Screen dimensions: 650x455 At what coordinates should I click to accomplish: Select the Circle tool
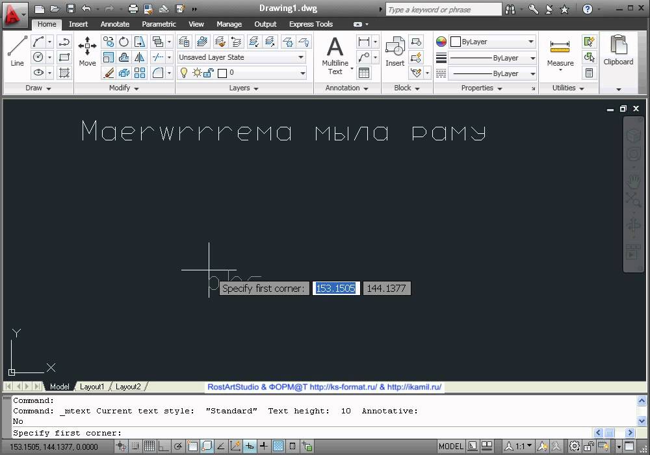(38, 57)
